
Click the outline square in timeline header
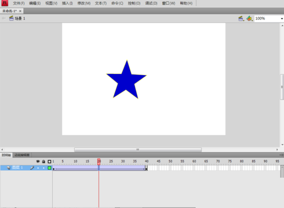49,162
